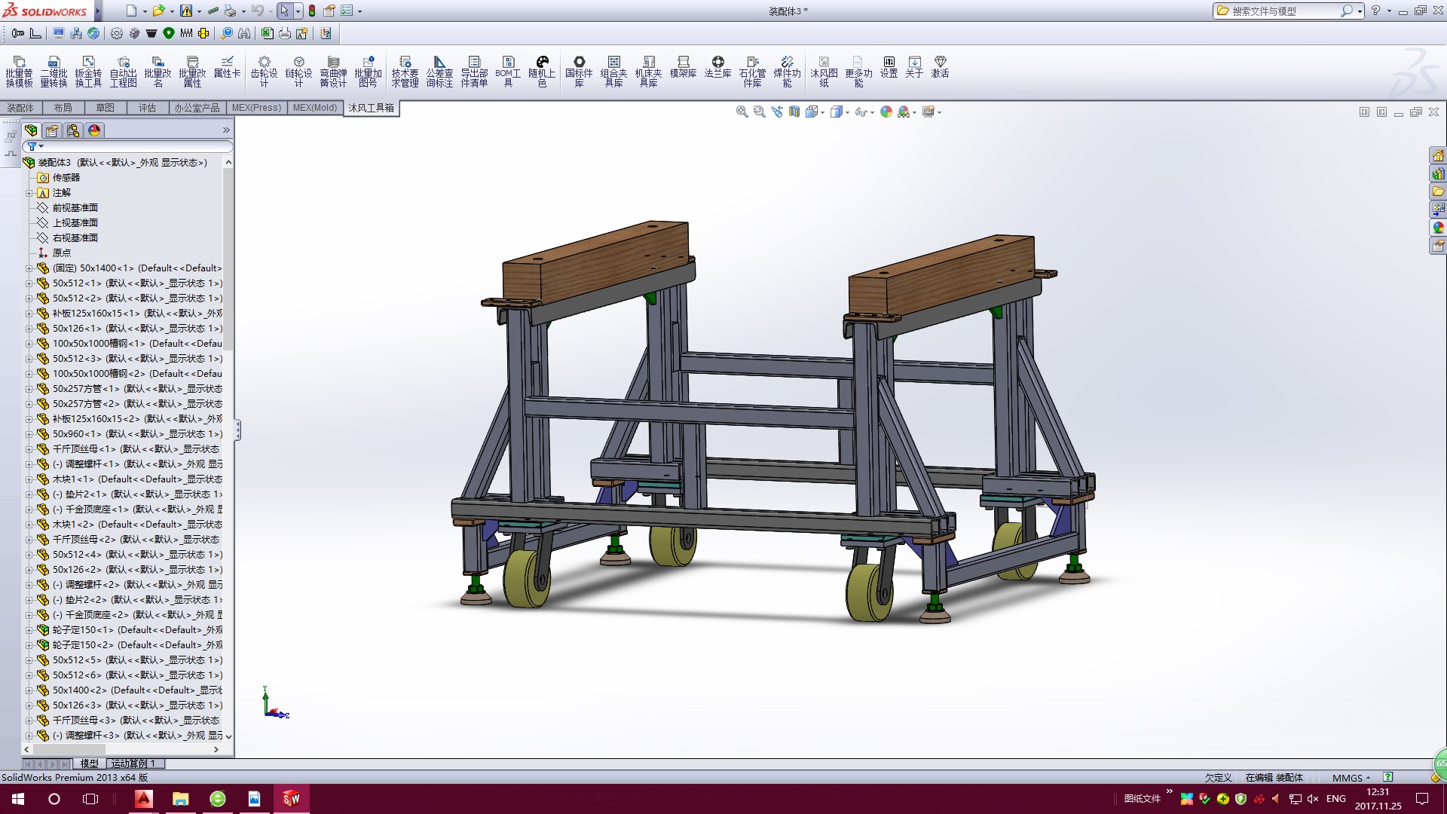Toggle the FeatureManager filter funnel

pos(32,146)
